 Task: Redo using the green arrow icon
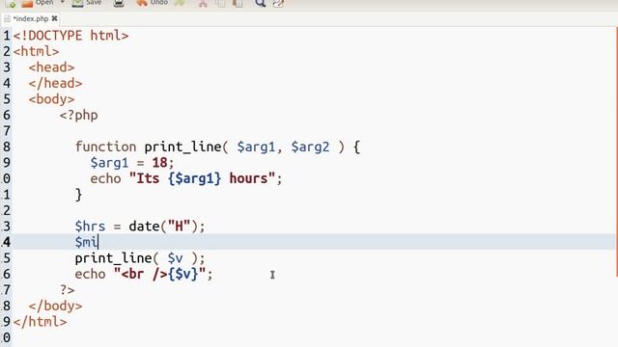pyautogui.click(x=180, y=4)
